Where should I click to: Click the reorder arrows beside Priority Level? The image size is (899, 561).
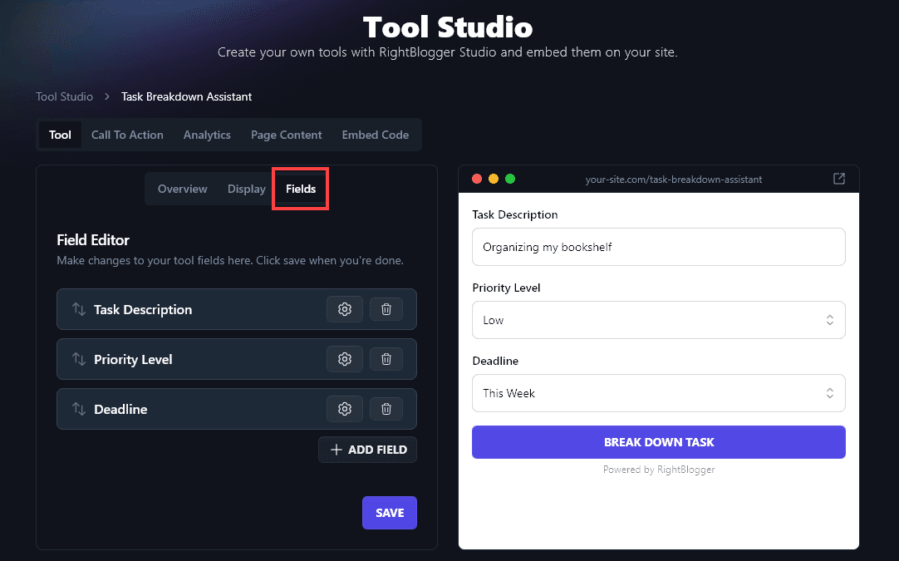[x=78, y=358]
